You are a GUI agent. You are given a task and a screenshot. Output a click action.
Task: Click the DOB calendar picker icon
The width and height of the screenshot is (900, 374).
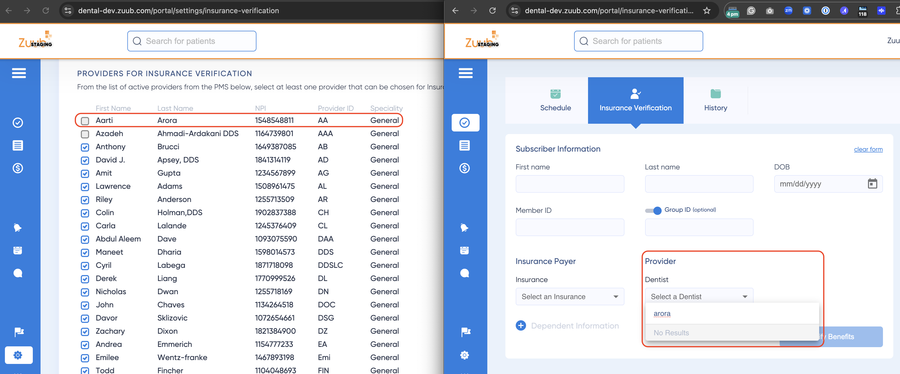pyautogui.click(x=872, y=184)
